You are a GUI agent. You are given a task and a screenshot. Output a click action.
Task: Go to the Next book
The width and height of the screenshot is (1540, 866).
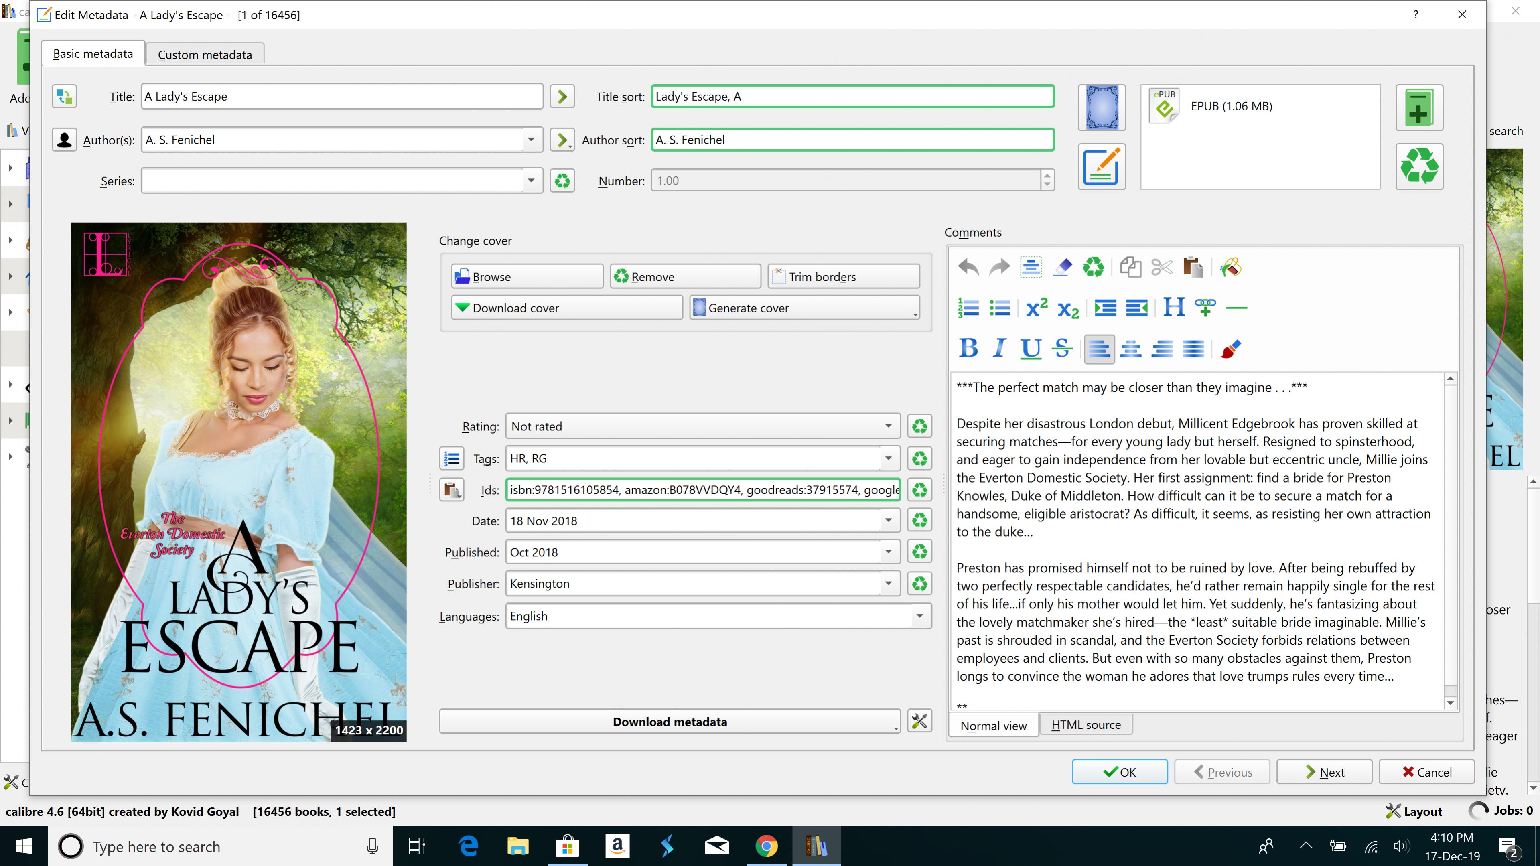click(x=1324, y=772)
